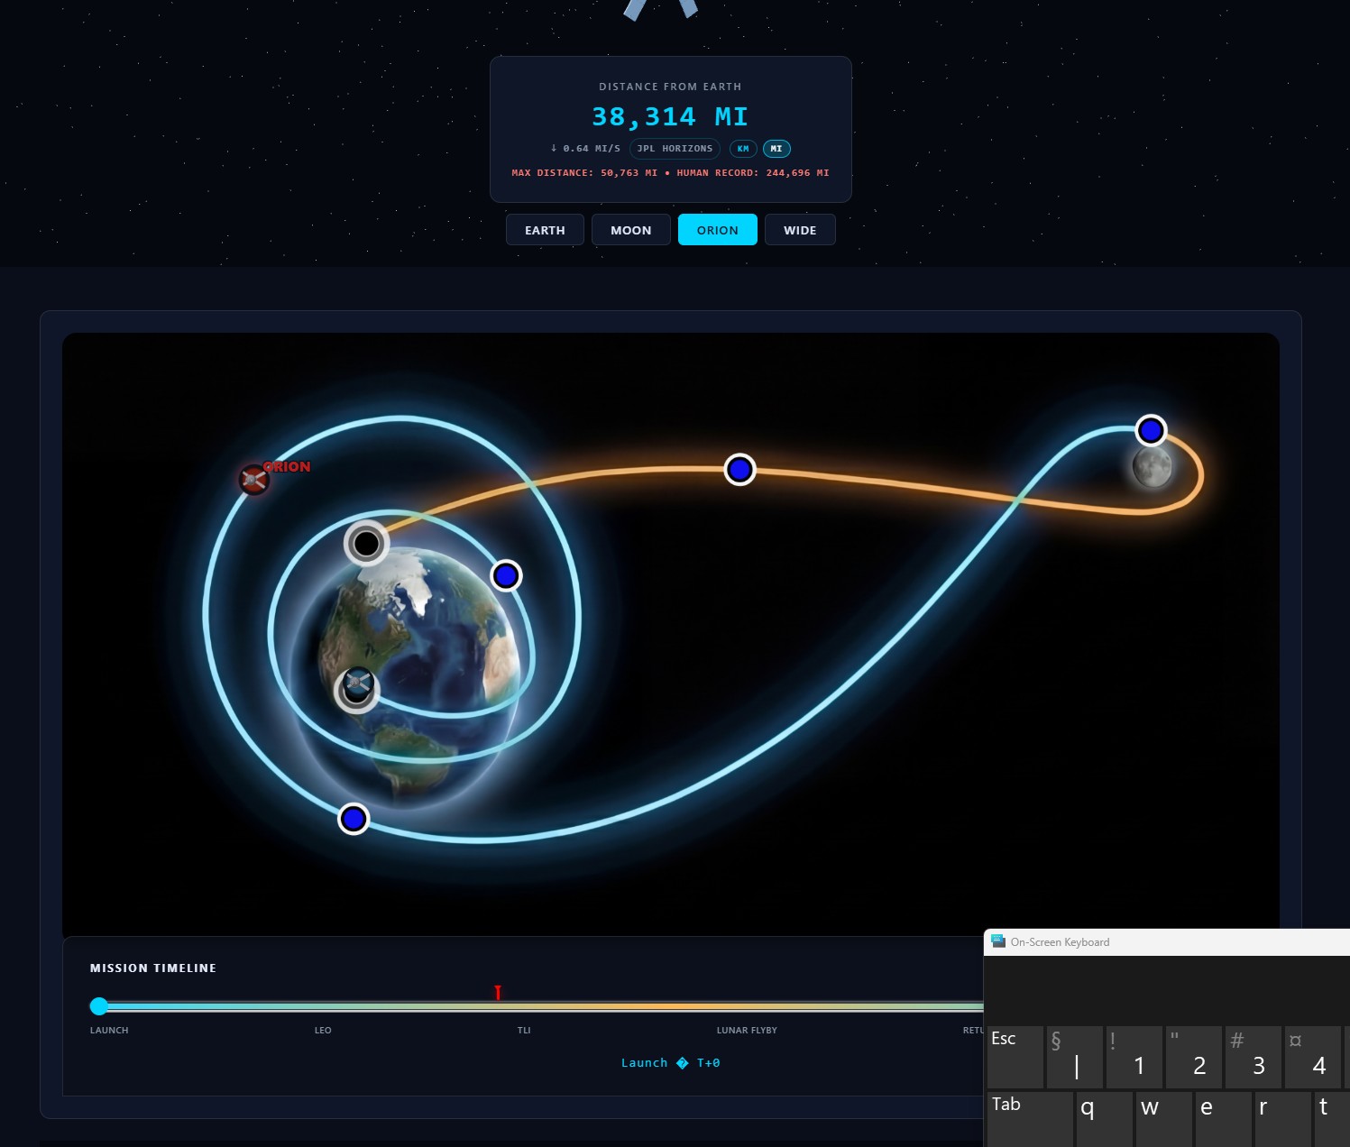
Task: Click the LAUNCH label under the timeline
Action: point(109,1031)
